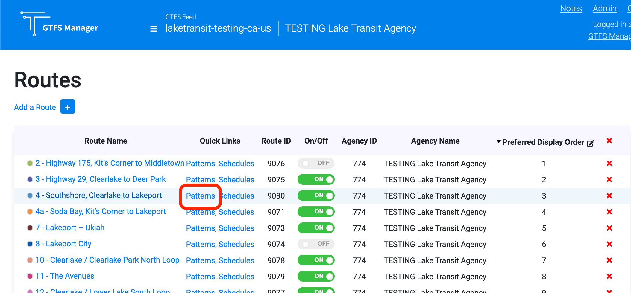Enable the route 9074 Lakeport City toggle
Viewport: 631px width, 293px height.
[316, 244]
